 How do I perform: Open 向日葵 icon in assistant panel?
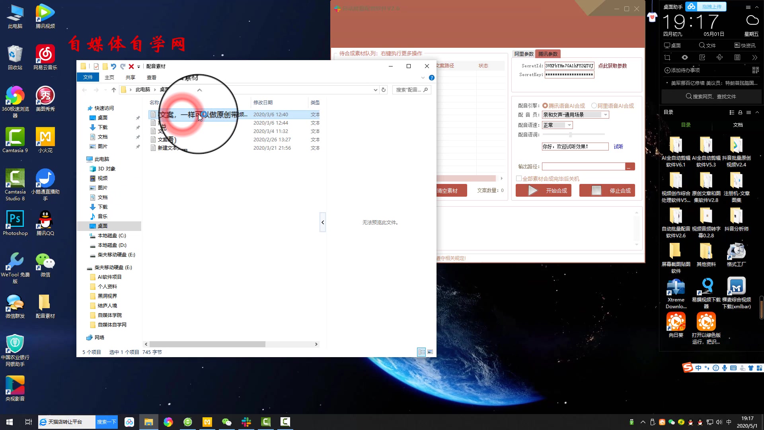click(x=676, y=325)
